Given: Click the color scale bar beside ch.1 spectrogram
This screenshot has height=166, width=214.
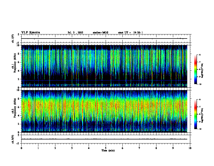Looking at the screenshot, I should click(x=195, y=69).
